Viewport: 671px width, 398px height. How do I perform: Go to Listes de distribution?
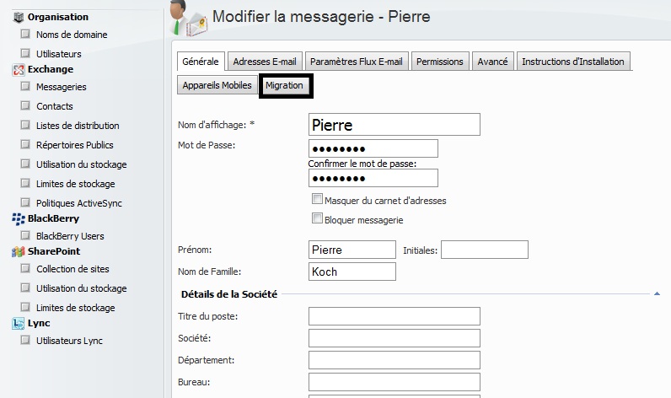pos(78,126)
